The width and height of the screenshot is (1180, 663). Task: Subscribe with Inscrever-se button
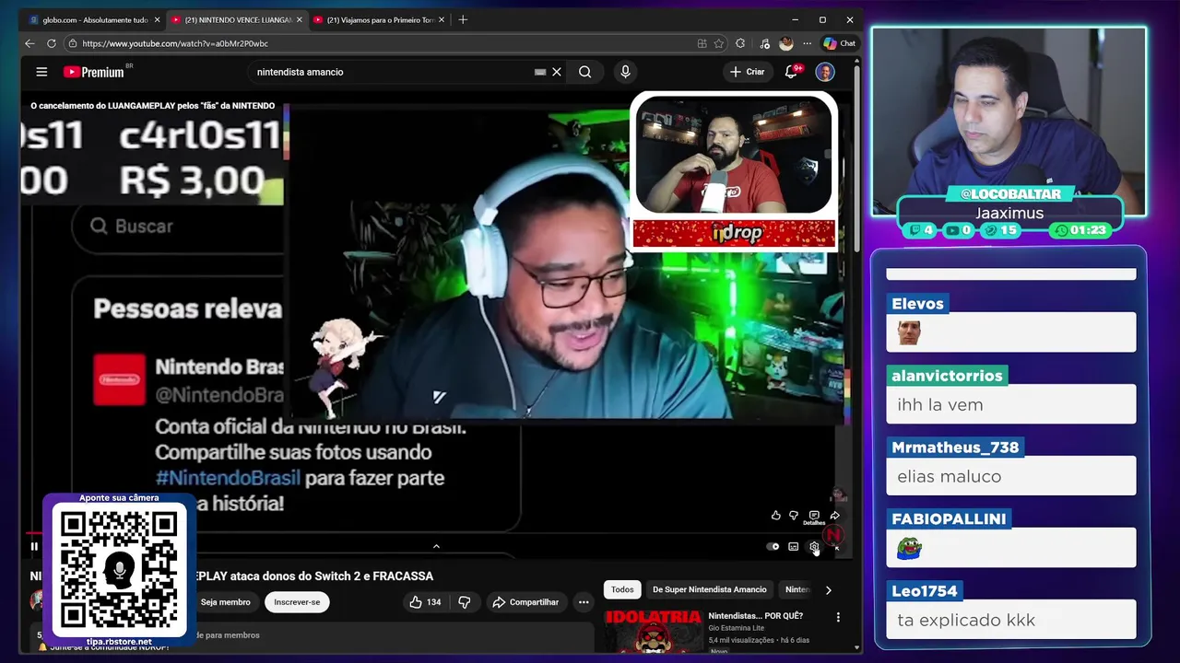297,602
